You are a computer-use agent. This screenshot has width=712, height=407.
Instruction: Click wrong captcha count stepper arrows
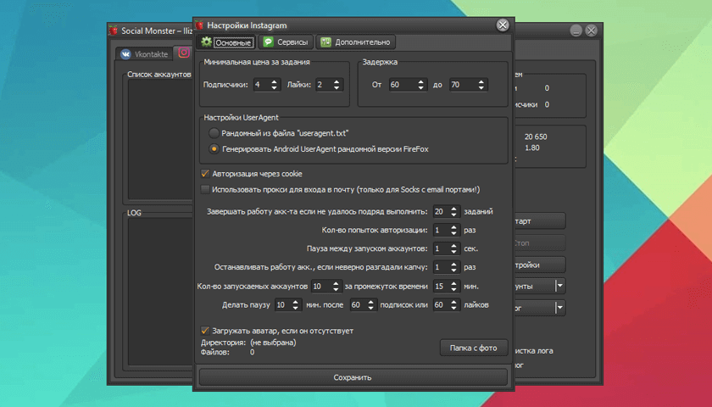click(453, 268)
